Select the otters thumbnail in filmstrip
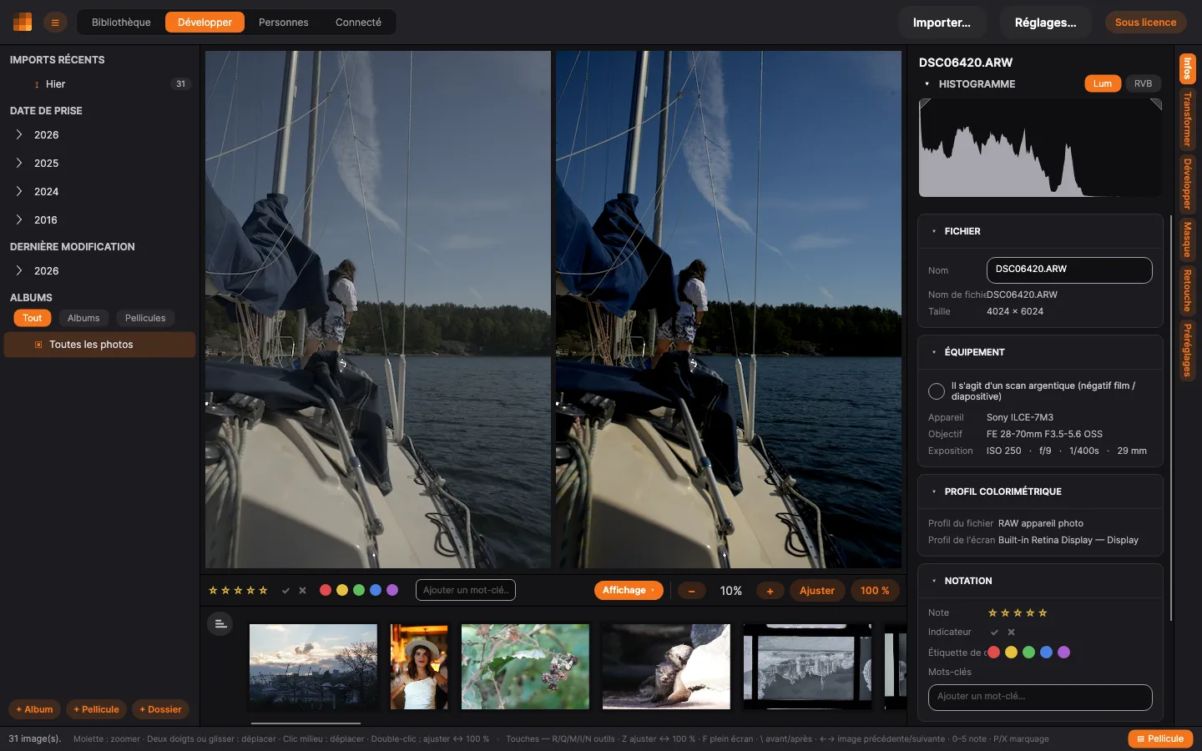The image size is (1202, 751). click(x=666, y=667)
